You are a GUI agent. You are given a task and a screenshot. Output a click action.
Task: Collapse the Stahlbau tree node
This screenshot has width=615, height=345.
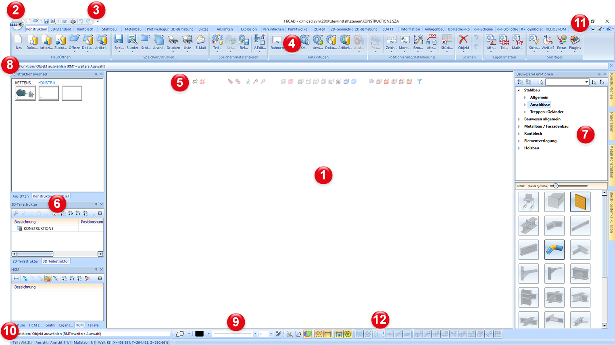coord(519,90)
